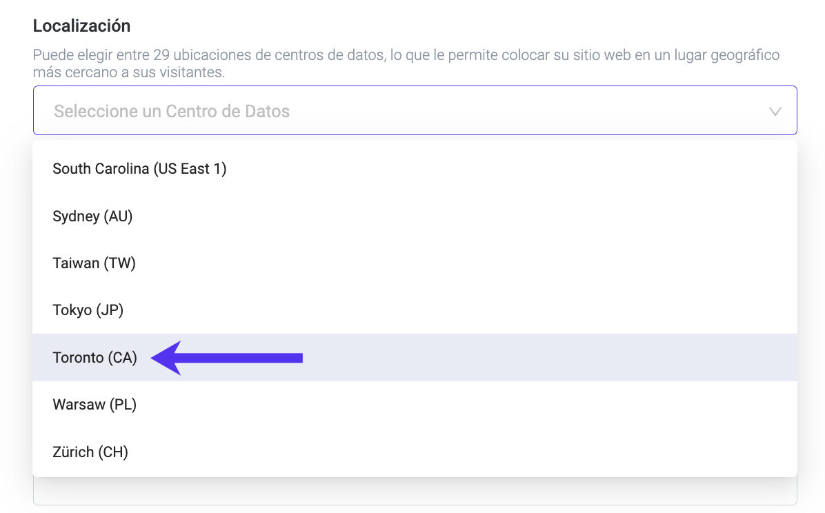
Task: Click the '(TW)' code next to Taiwan
Action: pyautogui.click(x=119, y=263)
